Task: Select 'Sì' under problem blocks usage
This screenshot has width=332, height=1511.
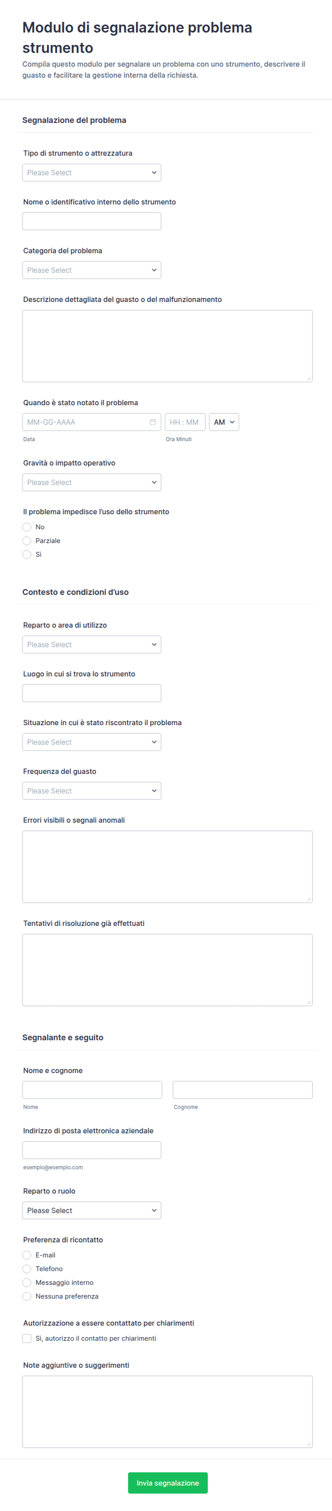Action: click(27, 554)
